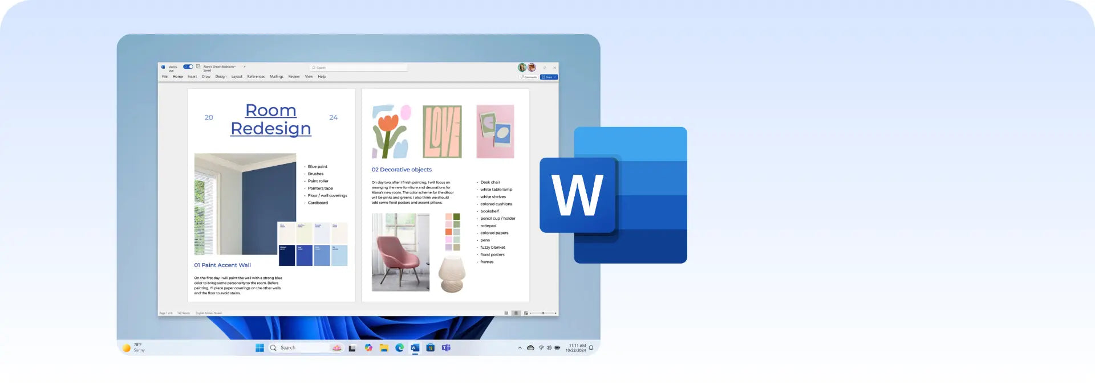Show hidden system tray icons

(x=520, y=348)
